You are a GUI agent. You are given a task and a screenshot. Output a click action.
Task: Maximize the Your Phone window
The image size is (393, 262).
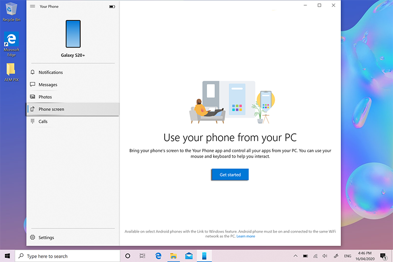pyautogui.click(x=319, y=5)
